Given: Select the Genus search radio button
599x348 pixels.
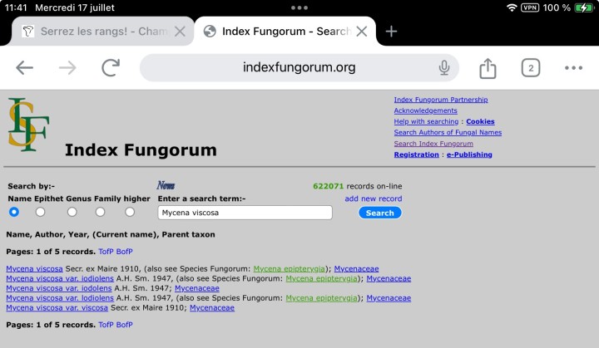Looking at the screenshot, I should point(72,212).
